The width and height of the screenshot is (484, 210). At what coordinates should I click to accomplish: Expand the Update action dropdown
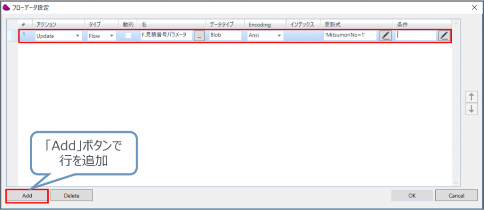coord(77,36)
